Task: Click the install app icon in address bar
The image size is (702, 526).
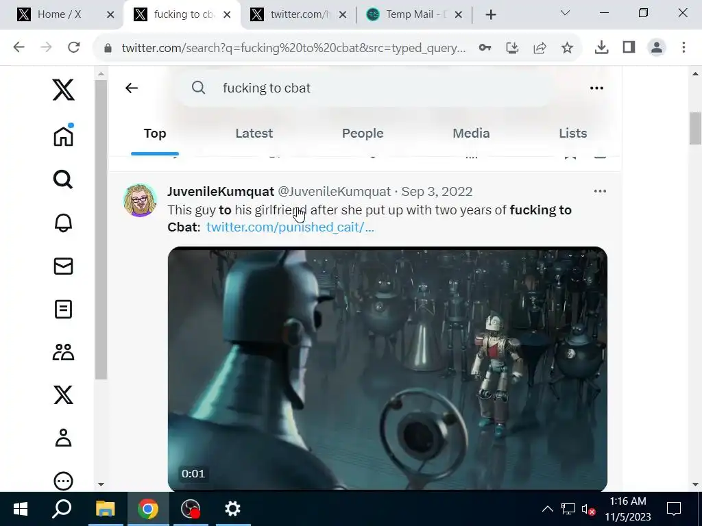Action: (x=512, y=47)
